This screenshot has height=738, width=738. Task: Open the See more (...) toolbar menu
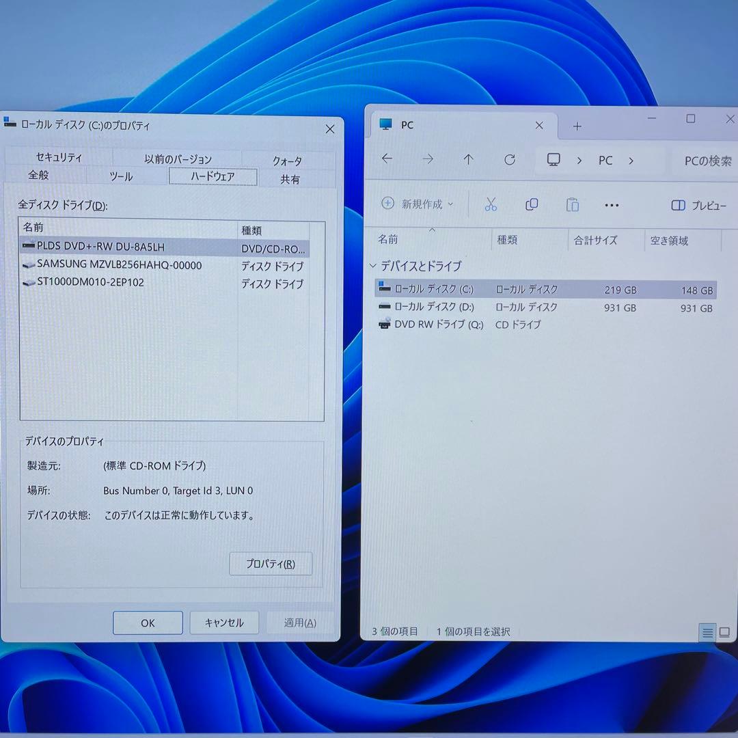click(x=612, y=205)
